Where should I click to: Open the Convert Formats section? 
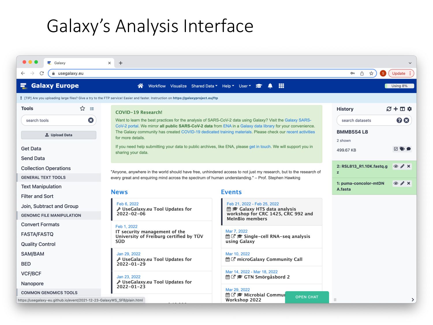click(40, 224)
